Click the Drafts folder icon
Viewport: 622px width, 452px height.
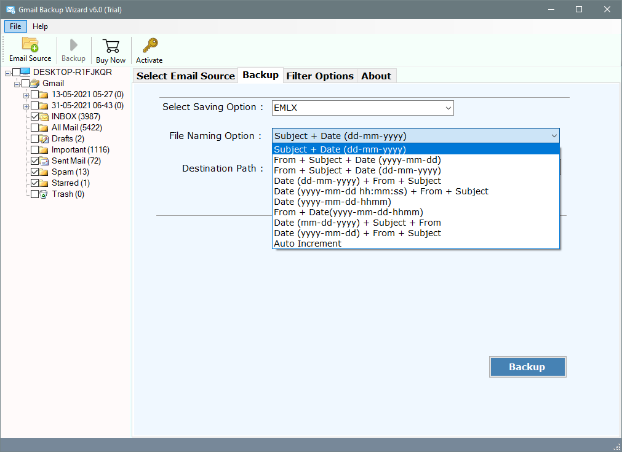click(x=44, y=139)
